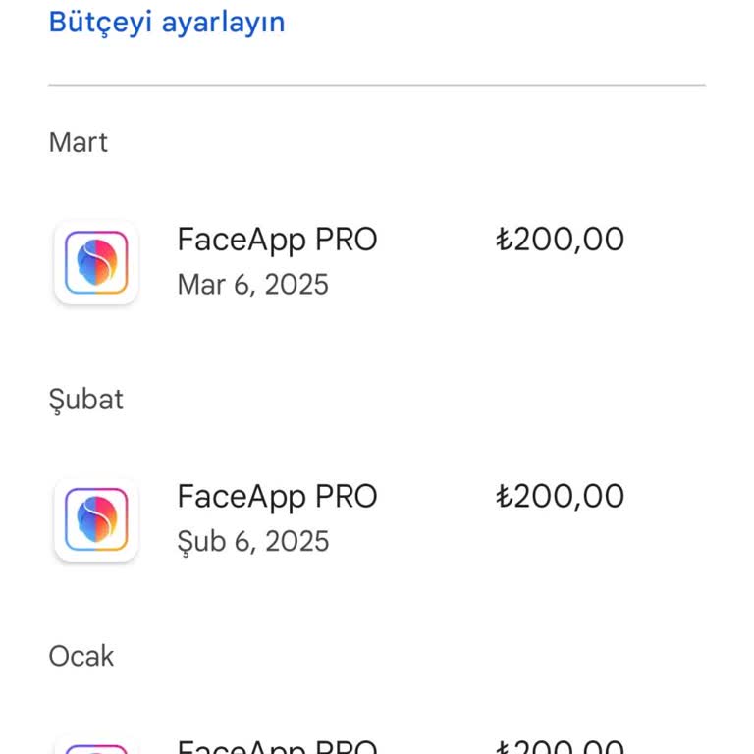Image resolution: width=754 pixels, height=754 pixels.
Task: Select the FaceApp PRO entry under Ocak
Action: 277,747
